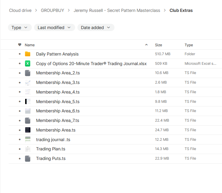Click the thumbnail of trading journal .ts
Image resolution: width=222 pixels, height=193 pixels.
pyautogui.click(x=27, y=139)
